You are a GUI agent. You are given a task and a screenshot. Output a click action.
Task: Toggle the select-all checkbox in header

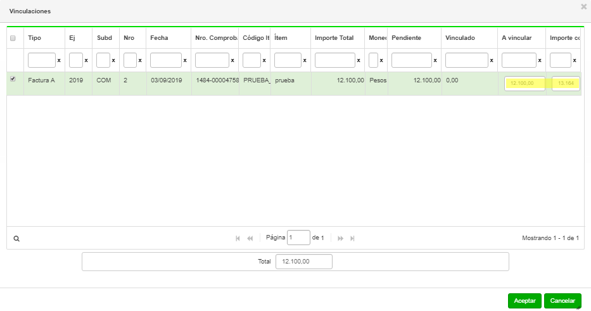(x=13, y=38)
